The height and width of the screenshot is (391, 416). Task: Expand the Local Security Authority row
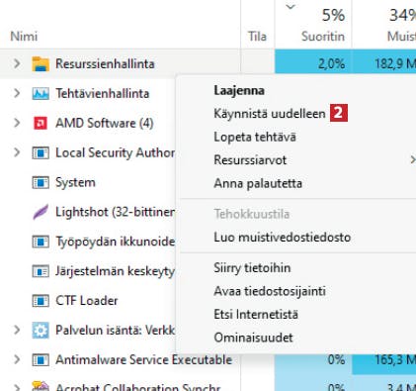click(17, 152)
